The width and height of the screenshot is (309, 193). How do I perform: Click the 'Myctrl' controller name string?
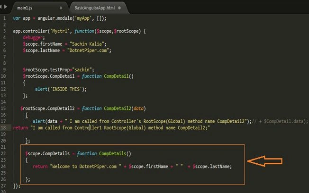click(x=60, y=31)
